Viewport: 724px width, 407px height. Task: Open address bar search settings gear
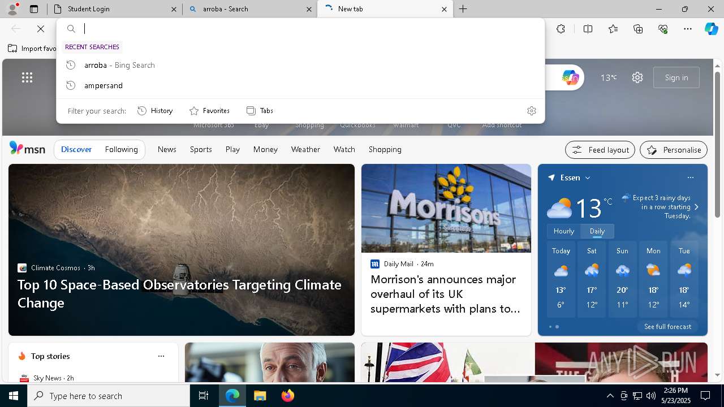[x=531, y=111]
